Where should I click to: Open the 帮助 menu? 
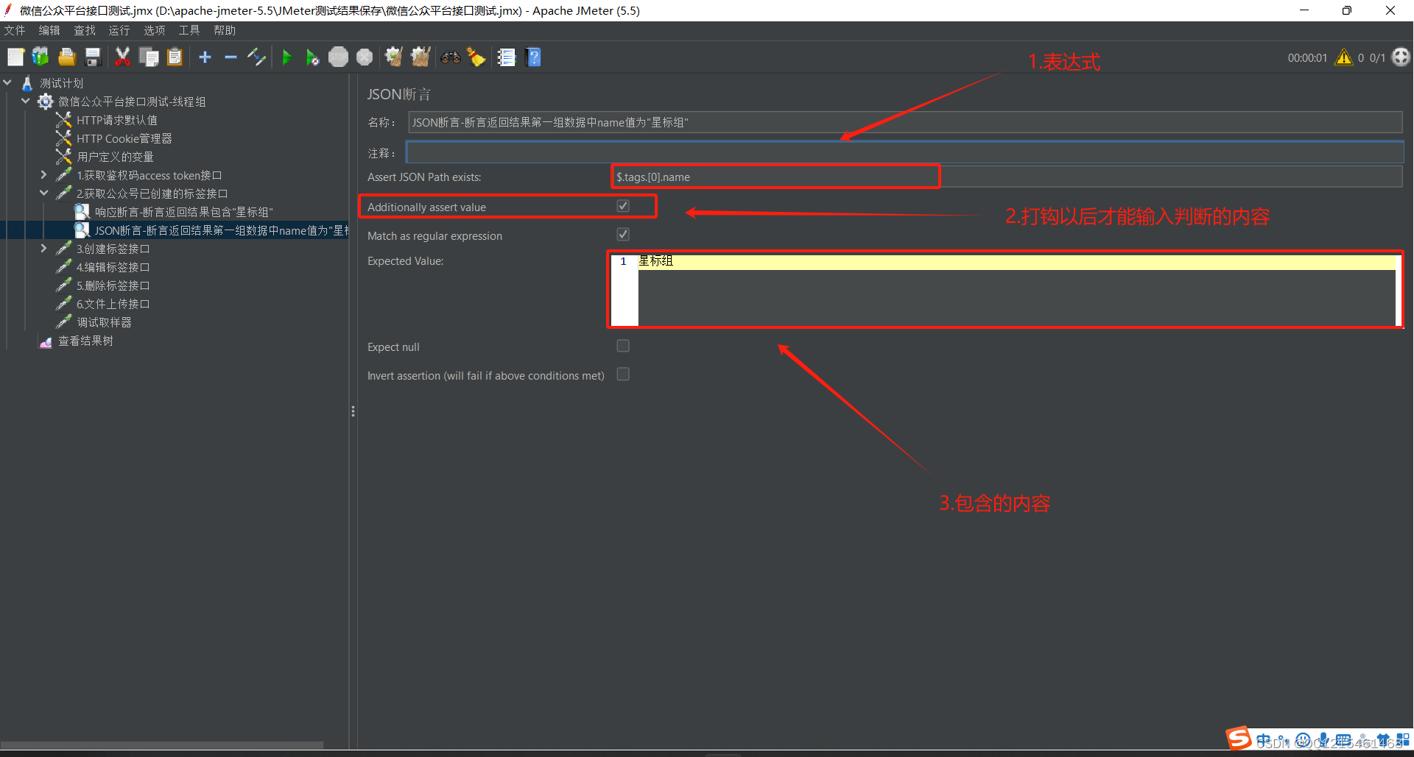pos(225,30)
